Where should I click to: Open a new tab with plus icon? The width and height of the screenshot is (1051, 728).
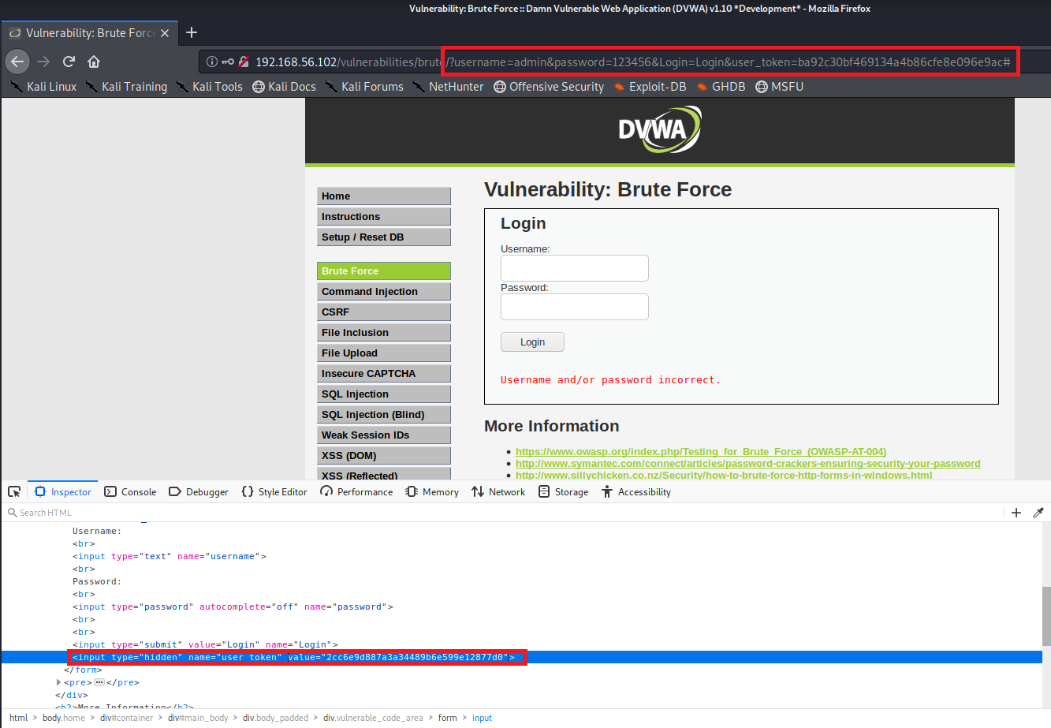[x=192, y=32]
